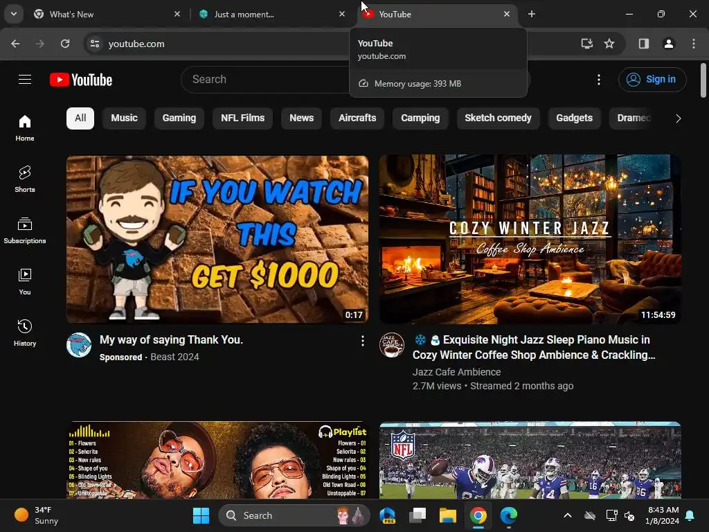Click the Jazz Cafe Ambience channel avatar
Viewport: 709px width, 532px height.
pos(392,345)
